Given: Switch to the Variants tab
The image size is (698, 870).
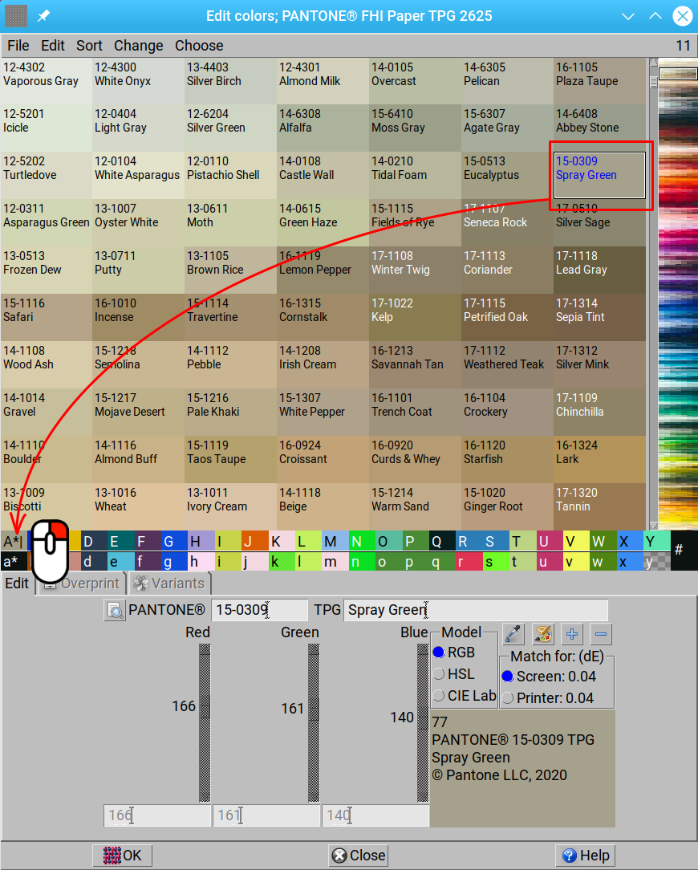Looking at the screenshot, I should click(x=170, y=583).
